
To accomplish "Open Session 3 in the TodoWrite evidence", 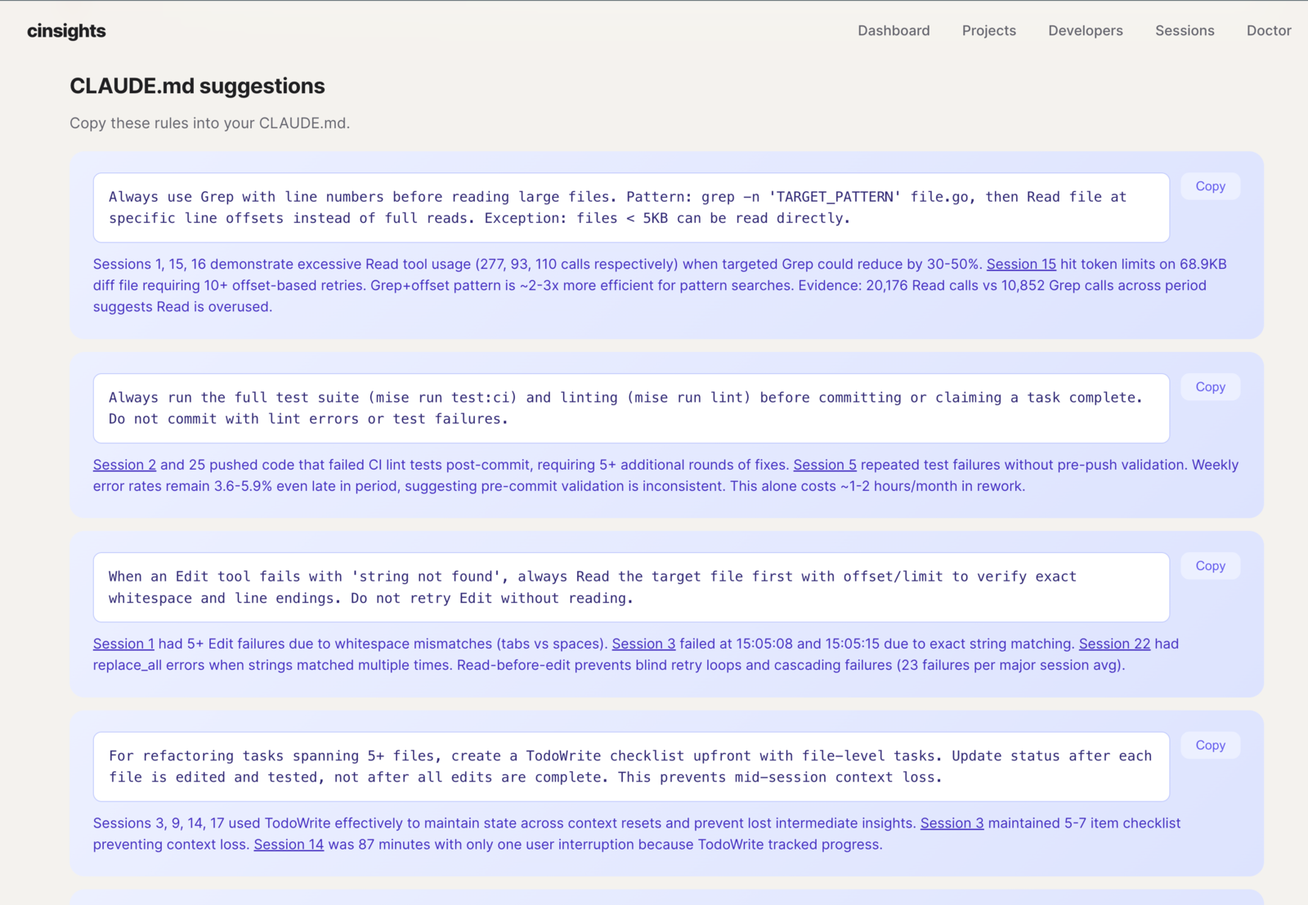I will (x=952, y=823).
